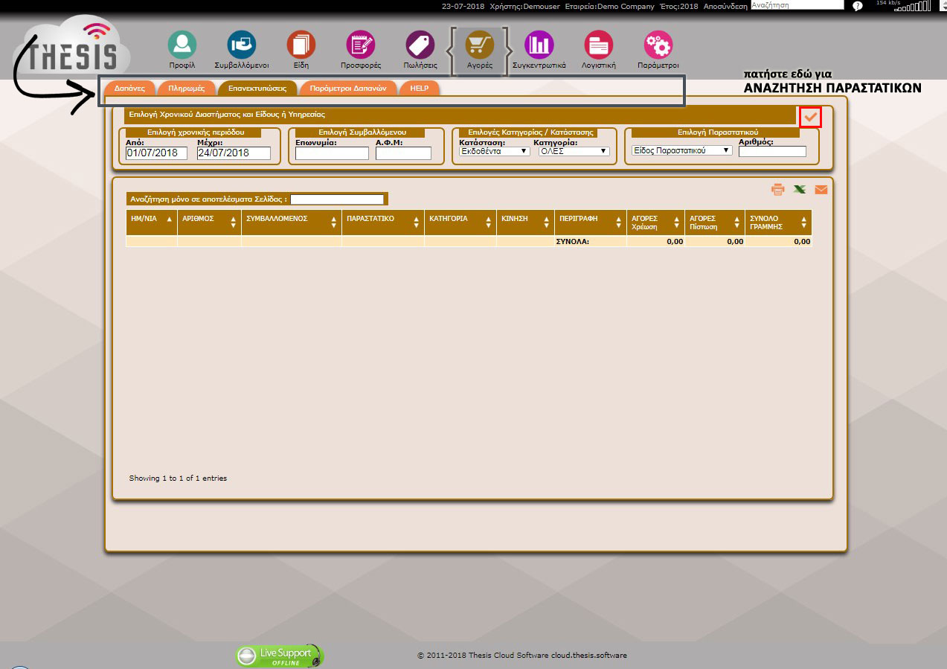Click the Live Support offline button

click(280, 656)
